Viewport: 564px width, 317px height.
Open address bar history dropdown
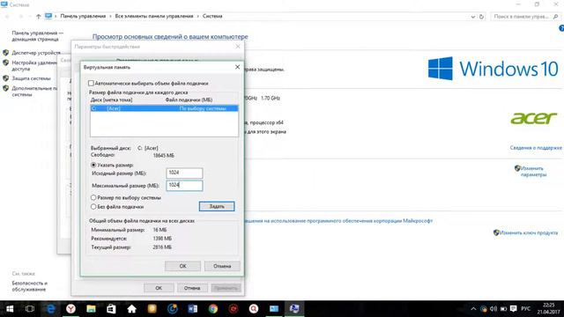coord(472,17)
